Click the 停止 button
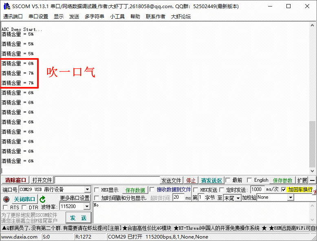This screenshot has width=317, height=241. (191, 180)
